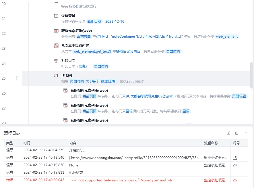Select the 获取元素对象(web) step title
The height and width of the screenshot is (188, 254).
pyautogui.click(x=77, y=31)
